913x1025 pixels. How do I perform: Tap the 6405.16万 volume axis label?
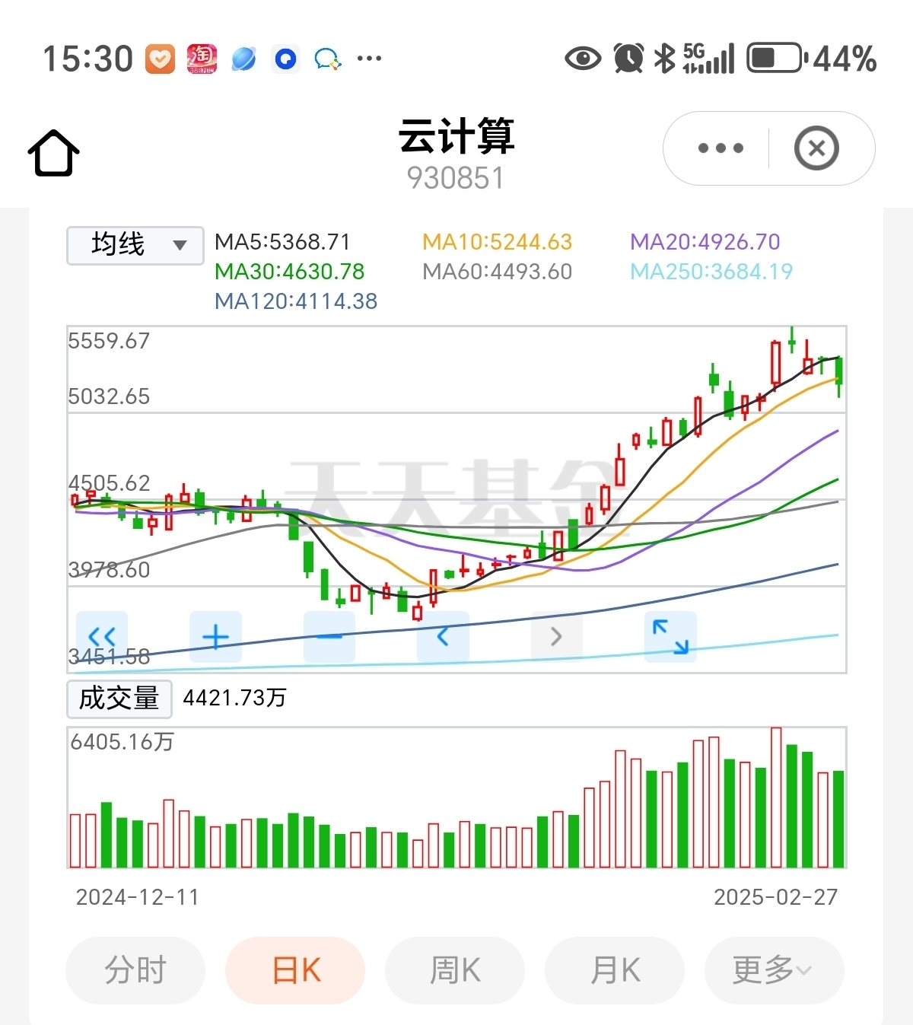coord(122,742)
